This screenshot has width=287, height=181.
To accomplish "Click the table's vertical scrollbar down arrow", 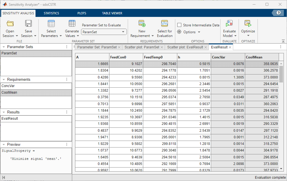I will pyautogui.click(x=281, y=169).
